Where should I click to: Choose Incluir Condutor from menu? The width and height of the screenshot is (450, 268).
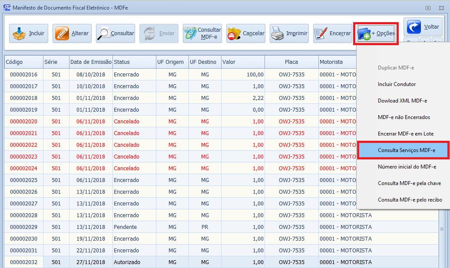397,84
